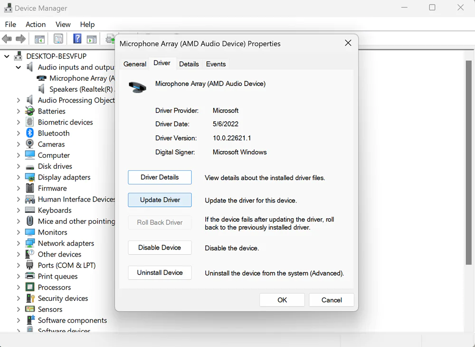Click the Disk drives category icon

[x=29, y=166]
